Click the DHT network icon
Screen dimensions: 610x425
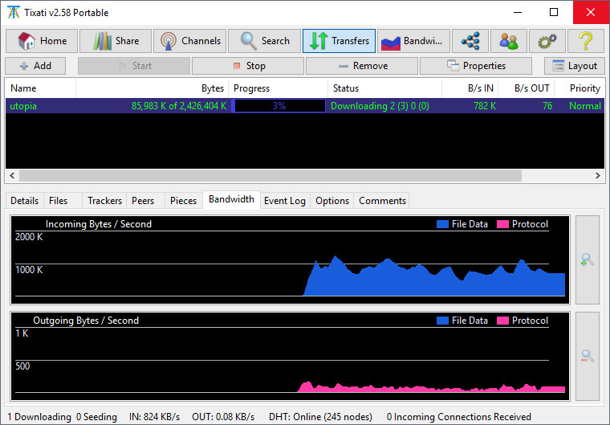(x=470, y=41)
